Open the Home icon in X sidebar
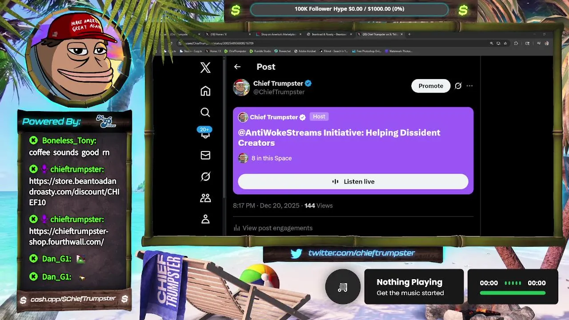Viewport: 569px width, 320px height. click(x=205, y=91)
